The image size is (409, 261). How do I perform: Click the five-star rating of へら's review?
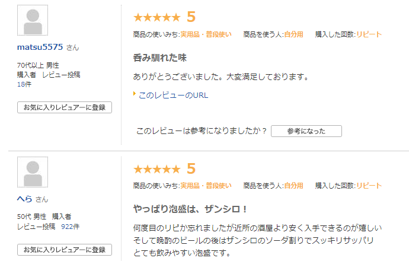tap(156, 169)
